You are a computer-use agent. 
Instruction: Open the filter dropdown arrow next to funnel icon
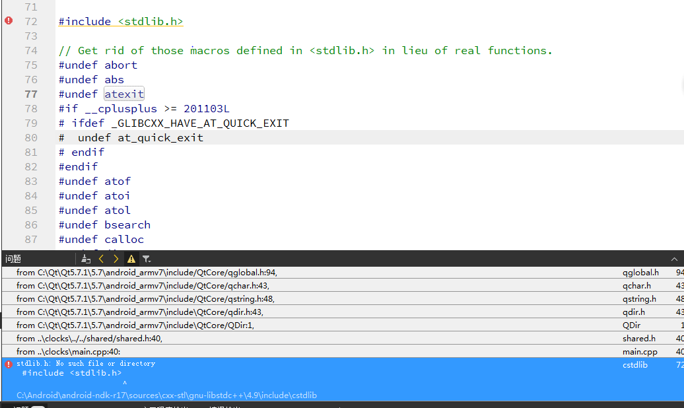[x=151, y=261]
